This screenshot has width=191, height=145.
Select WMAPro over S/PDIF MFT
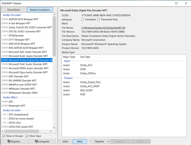(x=27, y=85)
